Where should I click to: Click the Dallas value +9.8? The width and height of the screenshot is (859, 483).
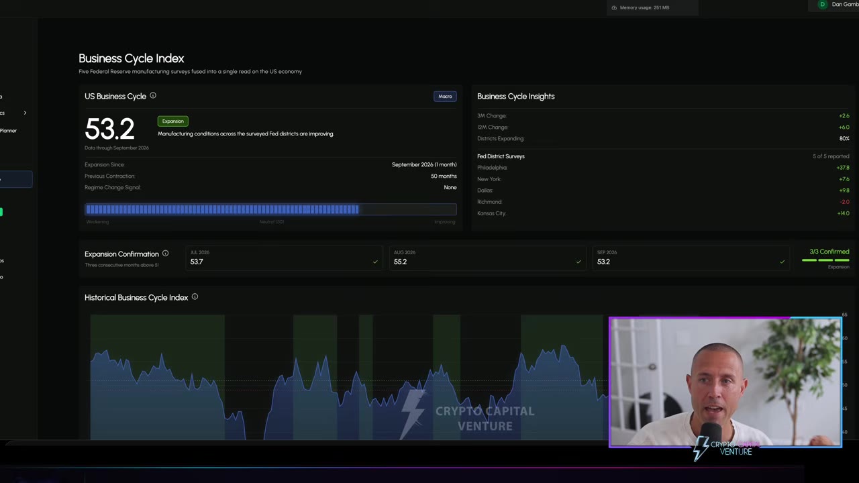click(x=844, y=191)
